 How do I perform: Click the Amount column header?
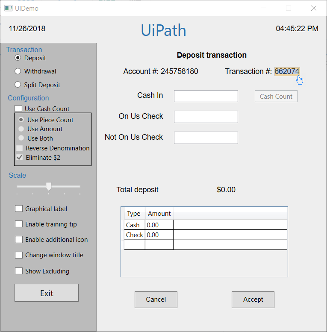click(x=159, y=214)
